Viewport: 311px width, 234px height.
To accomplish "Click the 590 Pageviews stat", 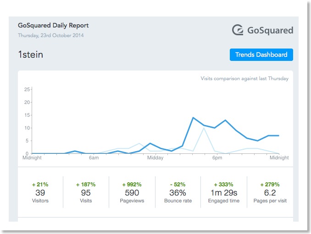I will point(132,192).
